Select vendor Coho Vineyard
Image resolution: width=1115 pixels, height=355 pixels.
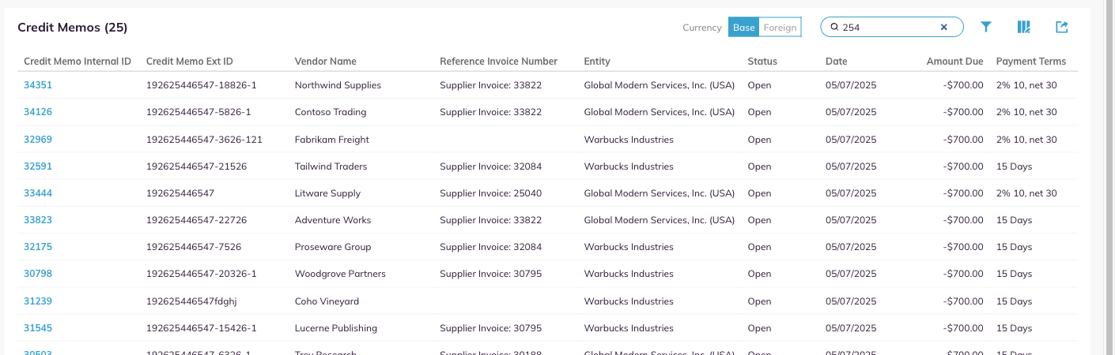tap(327, 301)
